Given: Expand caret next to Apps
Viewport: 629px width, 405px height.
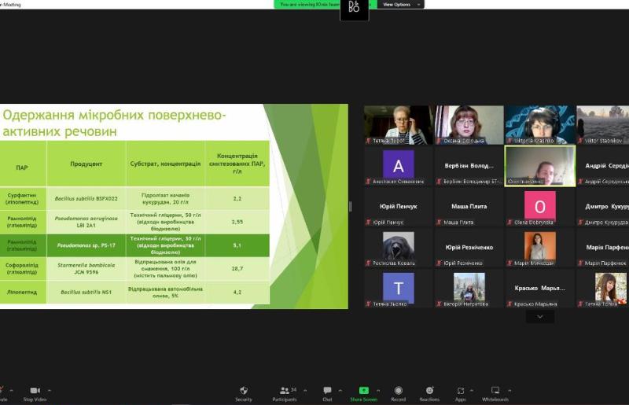Looking at the screenshot, I should click(471, 390).
